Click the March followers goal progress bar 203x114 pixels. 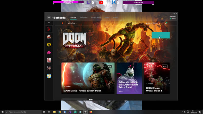point(68,2)
